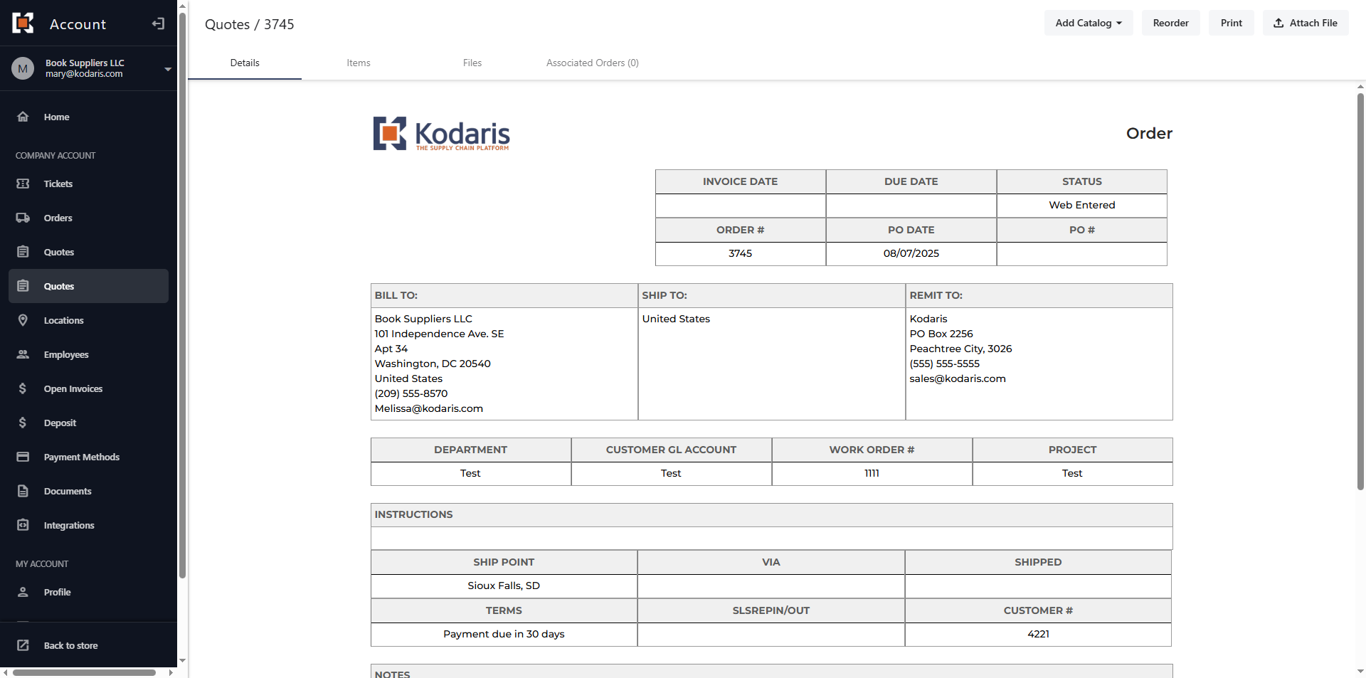
Task: Click the Sioux Falls, SD ship point
Action: 504,586
